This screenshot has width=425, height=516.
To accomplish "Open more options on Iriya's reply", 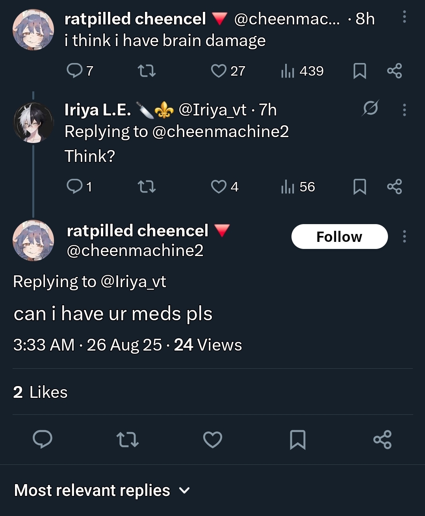I will [404, 110].
